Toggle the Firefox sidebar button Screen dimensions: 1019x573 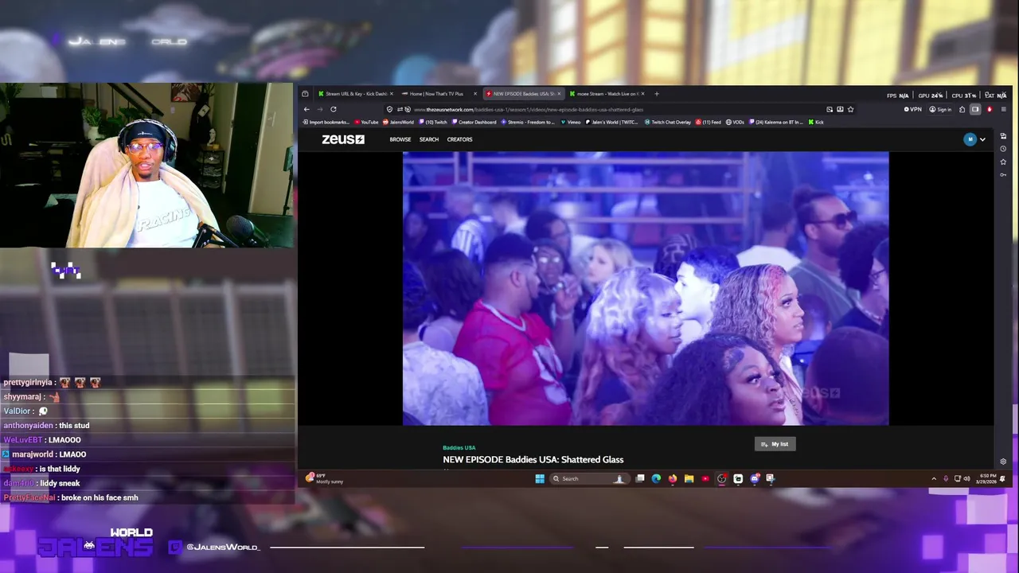coord(975,109)
